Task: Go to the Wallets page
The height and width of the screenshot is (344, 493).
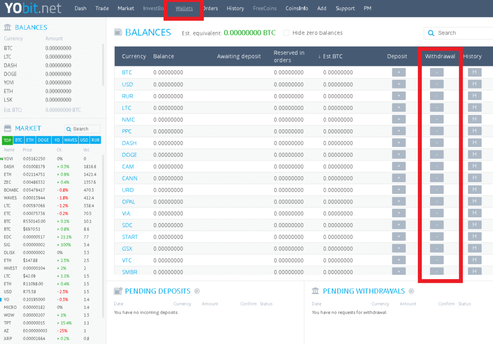Action: tap(184, 9)
